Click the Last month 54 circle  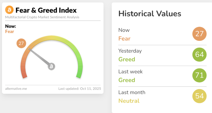pos(199,96)
